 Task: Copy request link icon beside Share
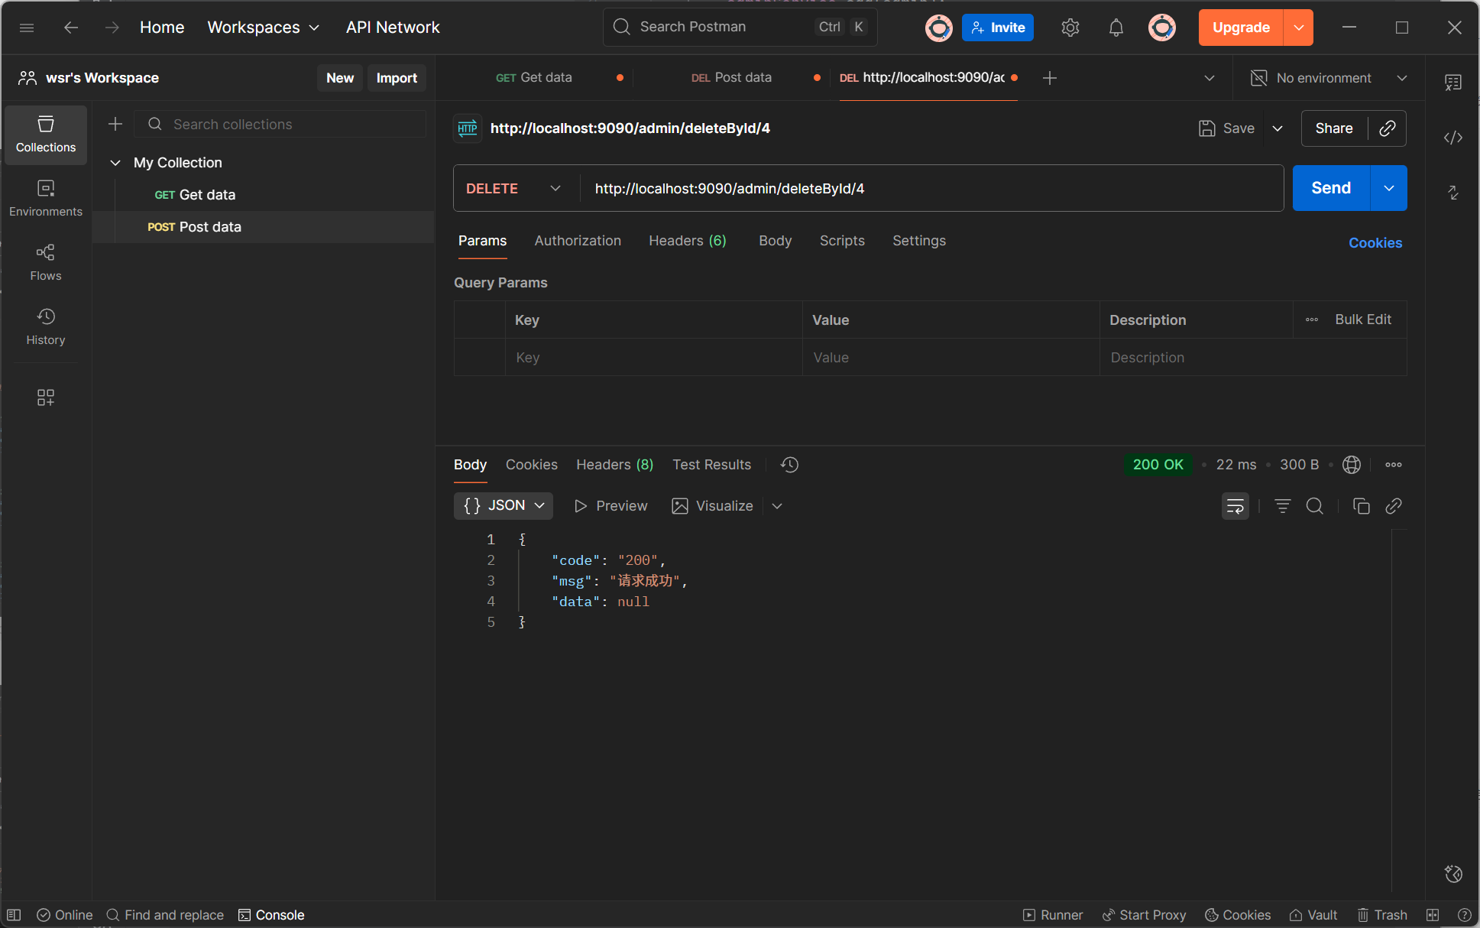coord(1388,128)
